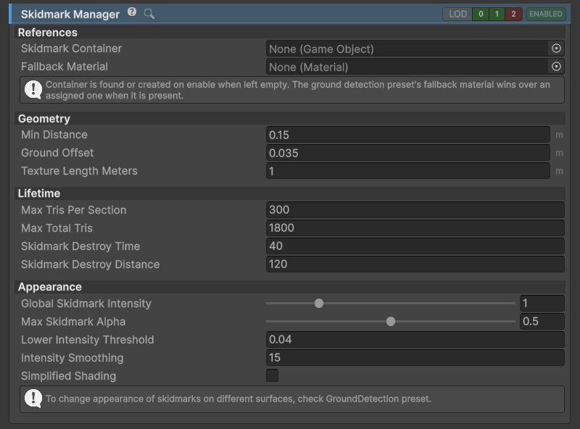Click the Max Skidmark Alpha label
Image resolution: width=580 pixels, height=429 pixels.
[x=73, y=321]
